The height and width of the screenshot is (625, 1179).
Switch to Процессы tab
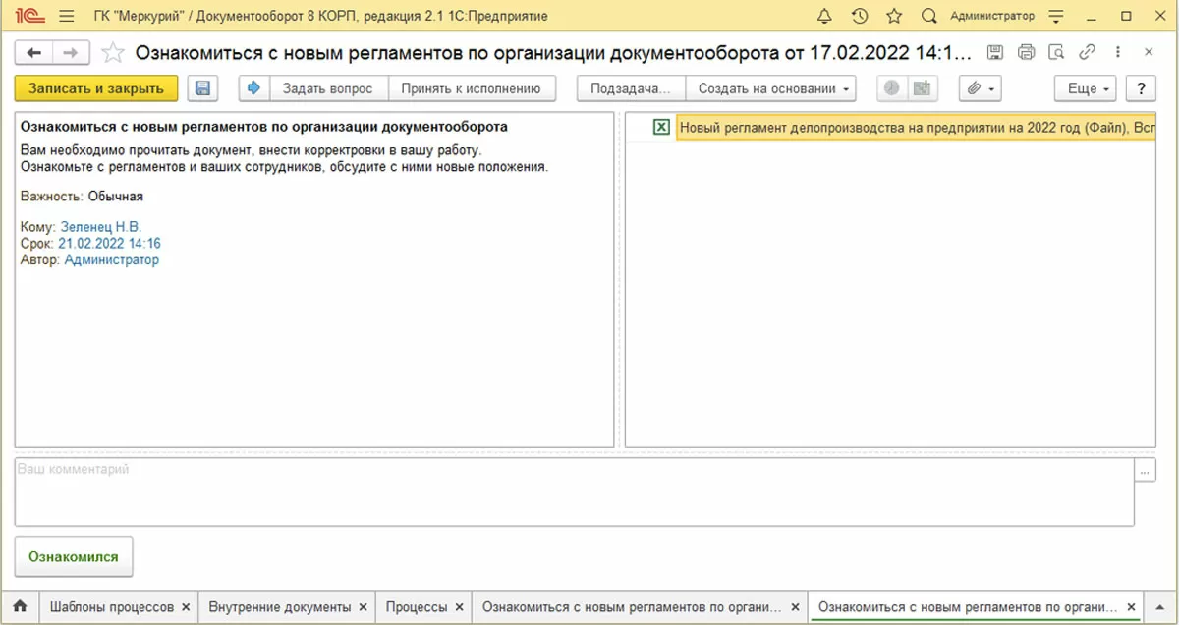(x=417, y=607)
